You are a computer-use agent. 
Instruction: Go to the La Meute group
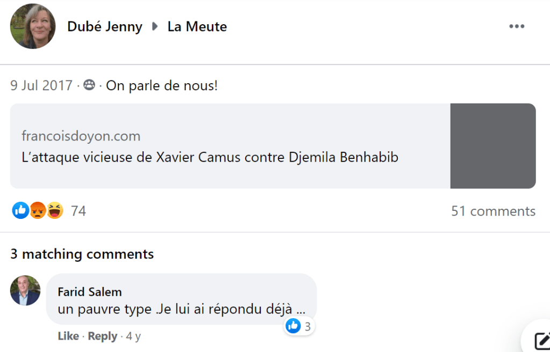[197, 26]
